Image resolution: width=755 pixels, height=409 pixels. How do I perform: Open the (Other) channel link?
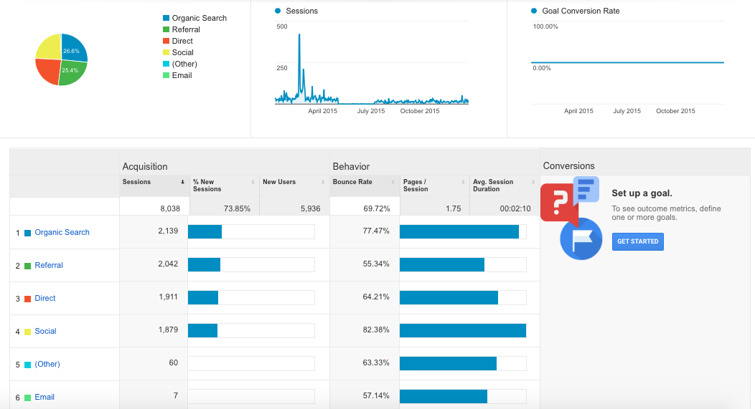click(x=47, y=364)
